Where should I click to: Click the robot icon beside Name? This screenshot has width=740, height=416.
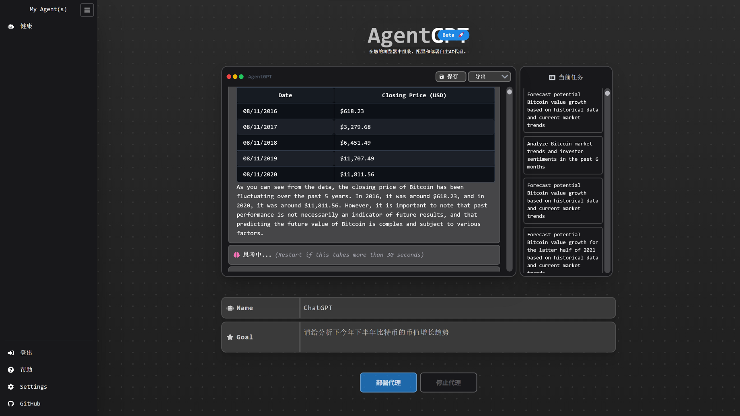coord(230,308)
